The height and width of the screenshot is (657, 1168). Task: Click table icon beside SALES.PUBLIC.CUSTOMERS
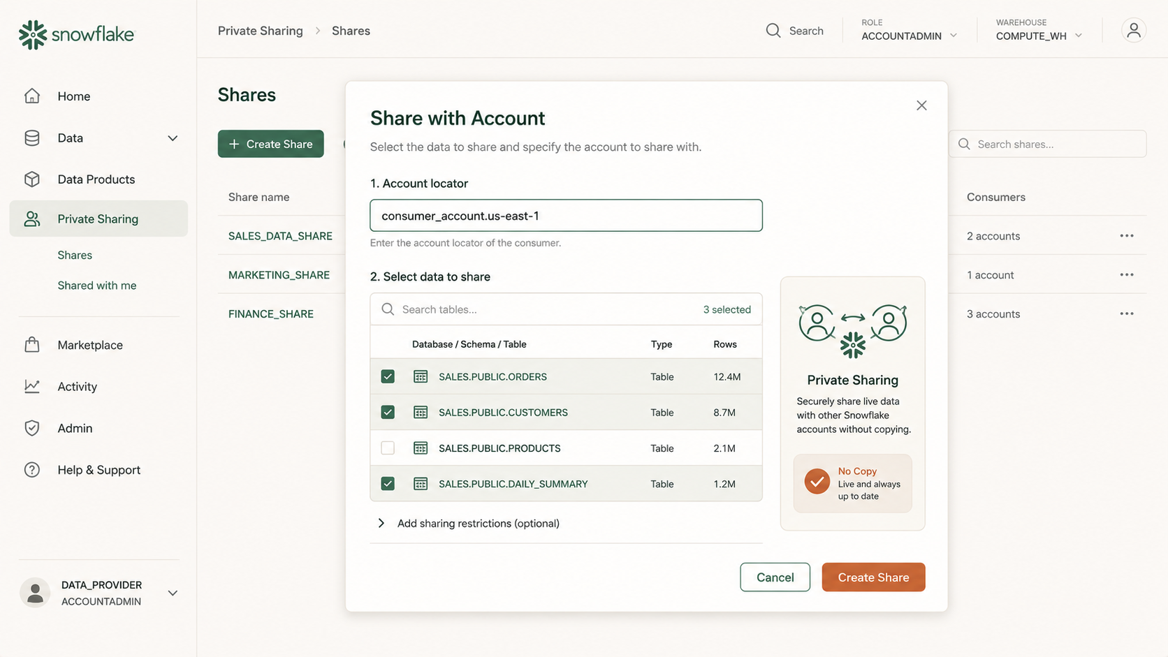[x=421, y=412]
